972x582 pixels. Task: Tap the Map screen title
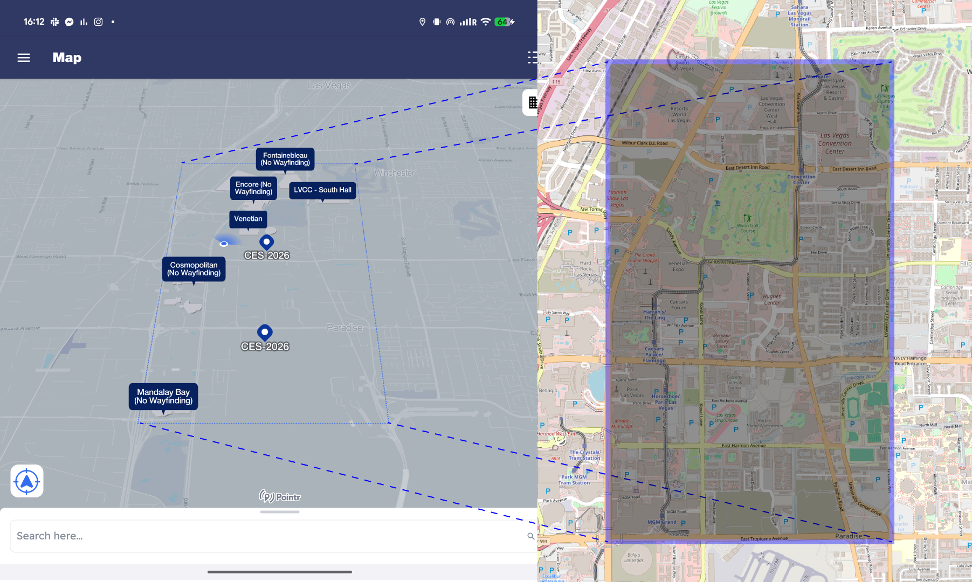click(67, 58)
